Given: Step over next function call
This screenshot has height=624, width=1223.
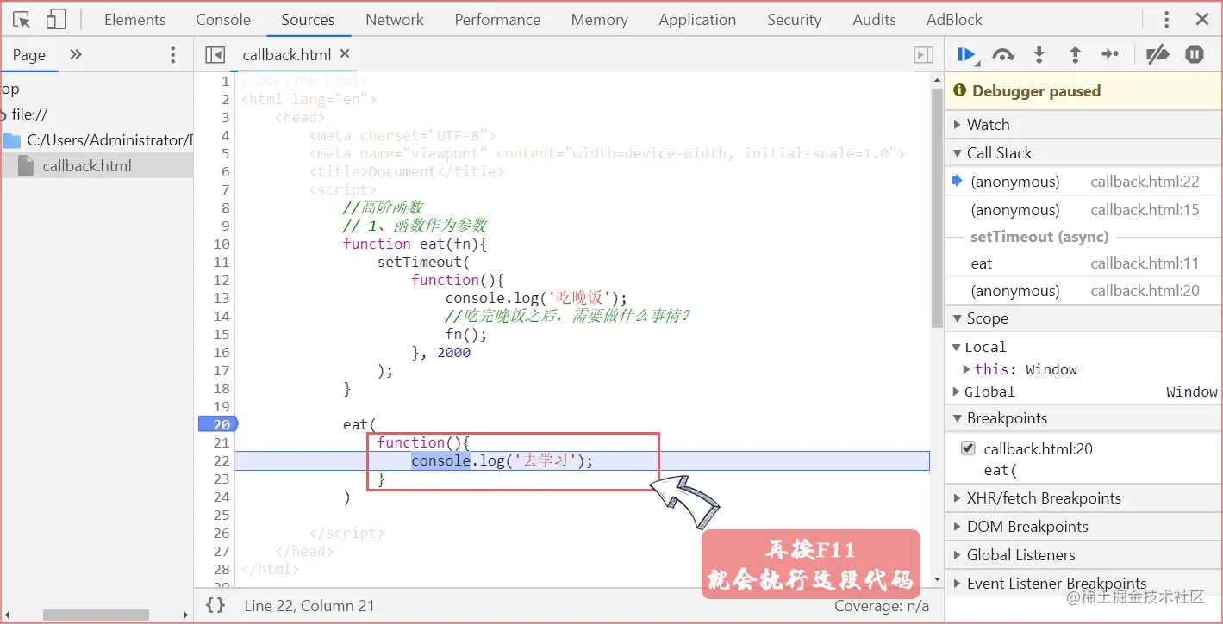Looking at the screenshot, I should [x=1003, y=54].
